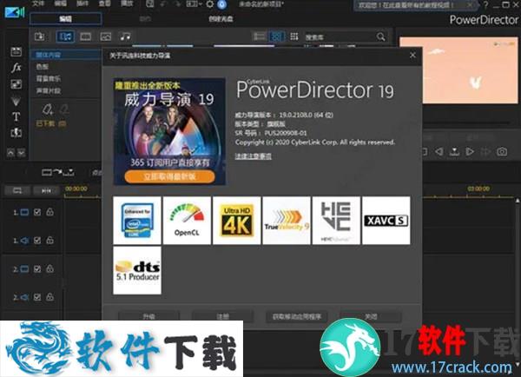Image resolution: width=521 pixels, height=377 pixels.
Task: Lock audio track 2
Action: click(x=49, y=297)
